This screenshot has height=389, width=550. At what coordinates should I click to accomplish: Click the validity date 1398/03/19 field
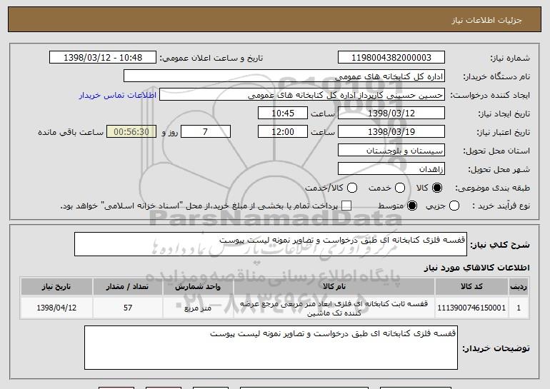(391, 132)
